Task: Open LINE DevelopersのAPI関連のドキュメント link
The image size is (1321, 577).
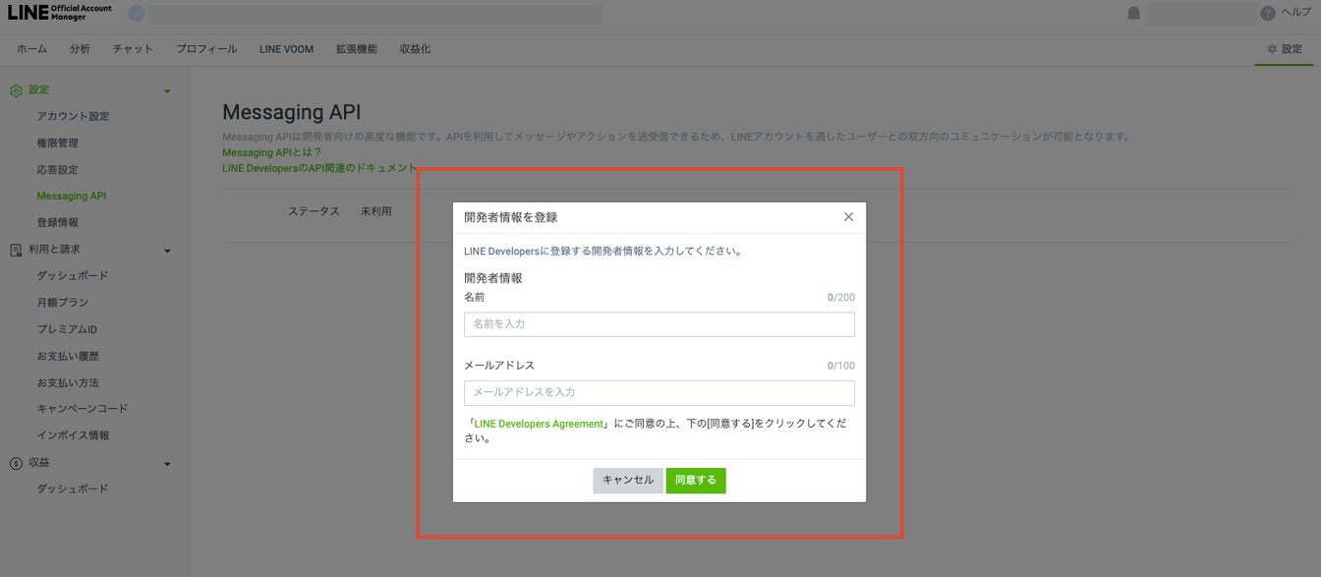Action: 320,168
